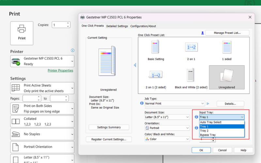Image resolution: width=261 pixels, height=163 pixels.
Task: Open the Document Size dropdown
Action: tap(167, 117)
